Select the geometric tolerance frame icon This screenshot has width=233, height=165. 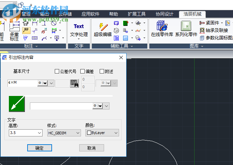click(x=35, y=38)
